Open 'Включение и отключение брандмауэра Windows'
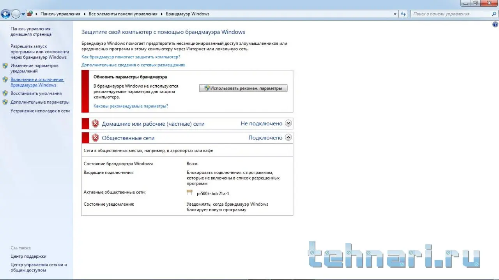 pos(37,82)
